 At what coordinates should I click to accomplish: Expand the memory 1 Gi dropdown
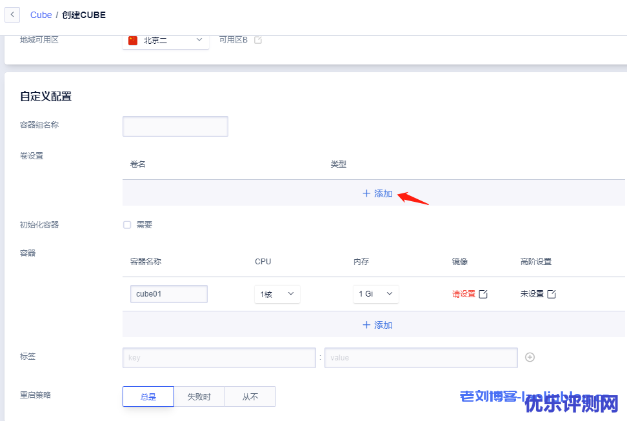pyautogui.click(x=375, y=294)
